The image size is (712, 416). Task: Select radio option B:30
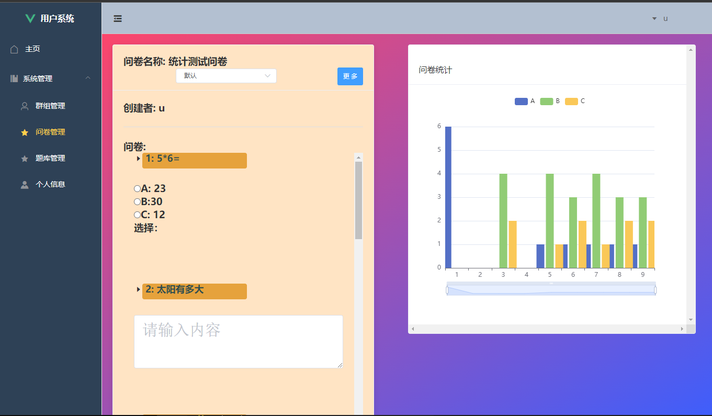click(x=137, y=201)
